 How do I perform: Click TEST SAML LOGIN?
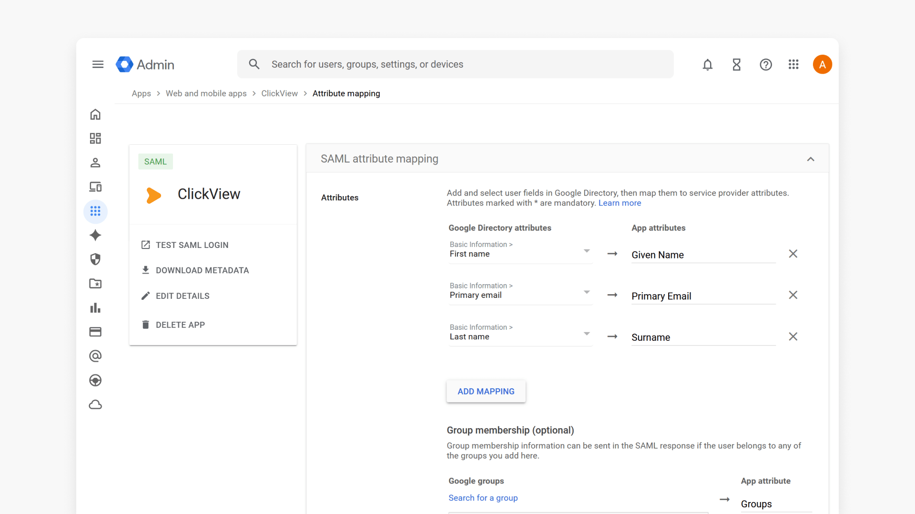click(x=185, y=245)
